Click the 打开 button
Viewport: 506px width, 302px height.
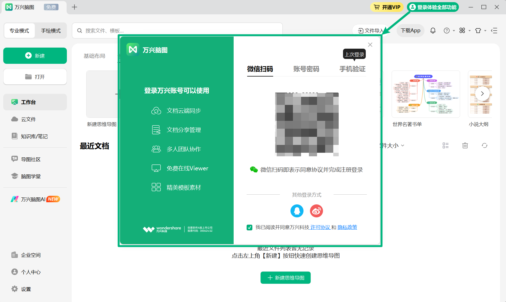[x=35, y=77]
